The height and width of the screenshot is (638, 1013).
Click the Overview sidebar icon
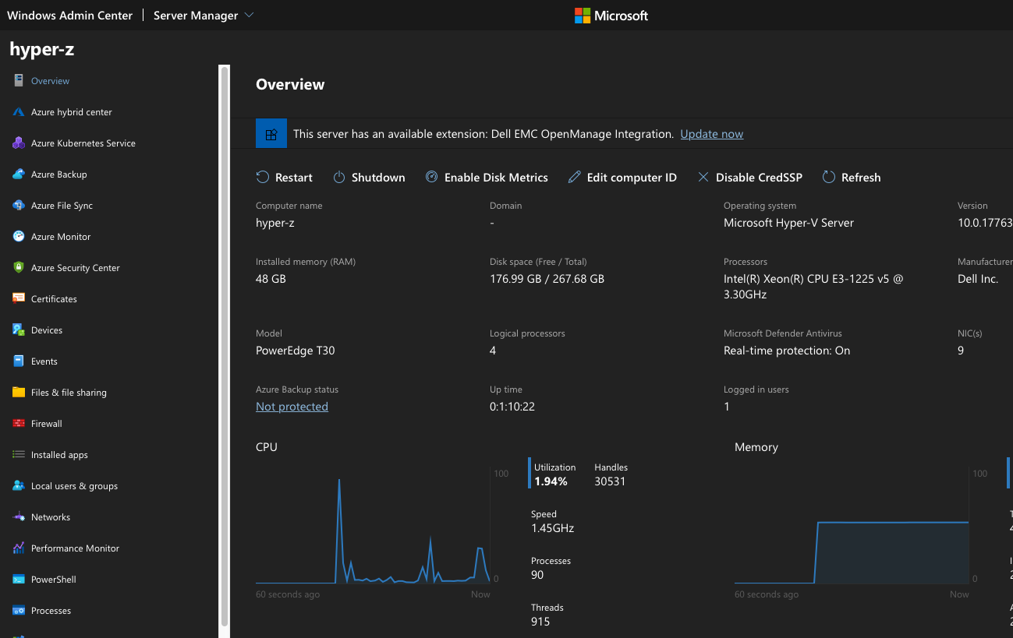pos(19,80)
